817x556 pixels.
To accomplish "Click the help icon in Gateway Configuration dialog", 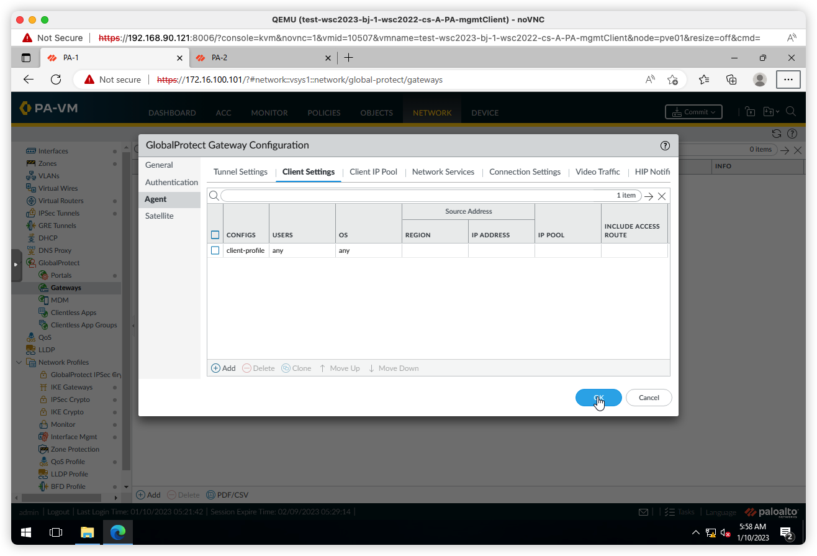I will [x=665, y=145].
